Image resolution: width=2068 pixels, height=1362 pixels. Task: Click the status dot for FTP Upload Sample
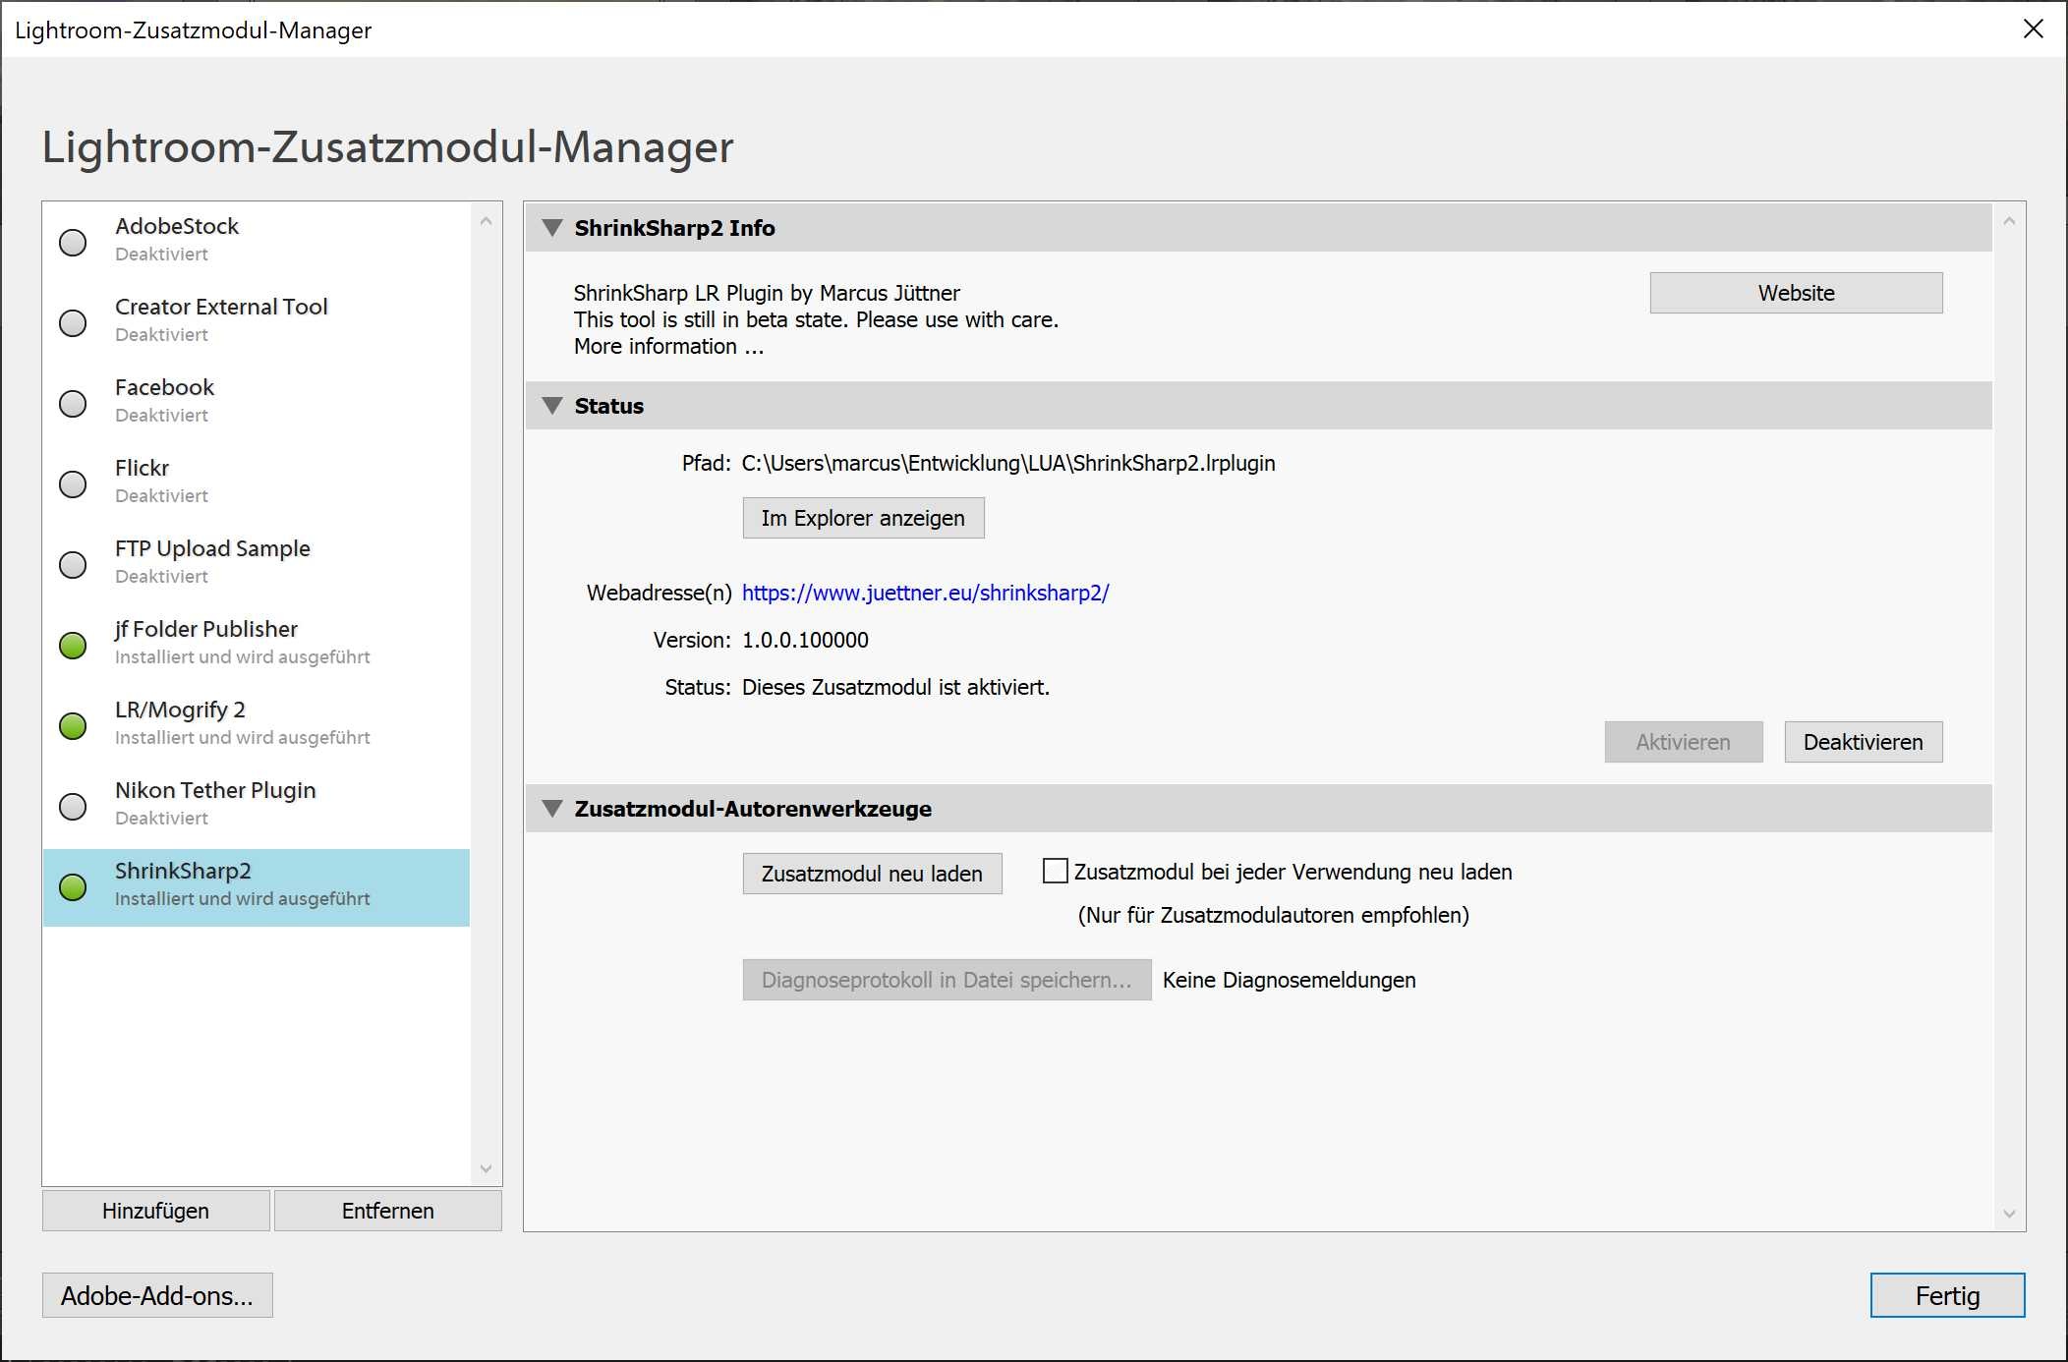tap(73, 565)
